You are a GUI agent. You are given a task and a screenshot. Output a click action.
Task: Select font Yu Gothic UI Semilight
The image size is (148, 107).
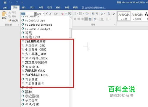[45, 29]
